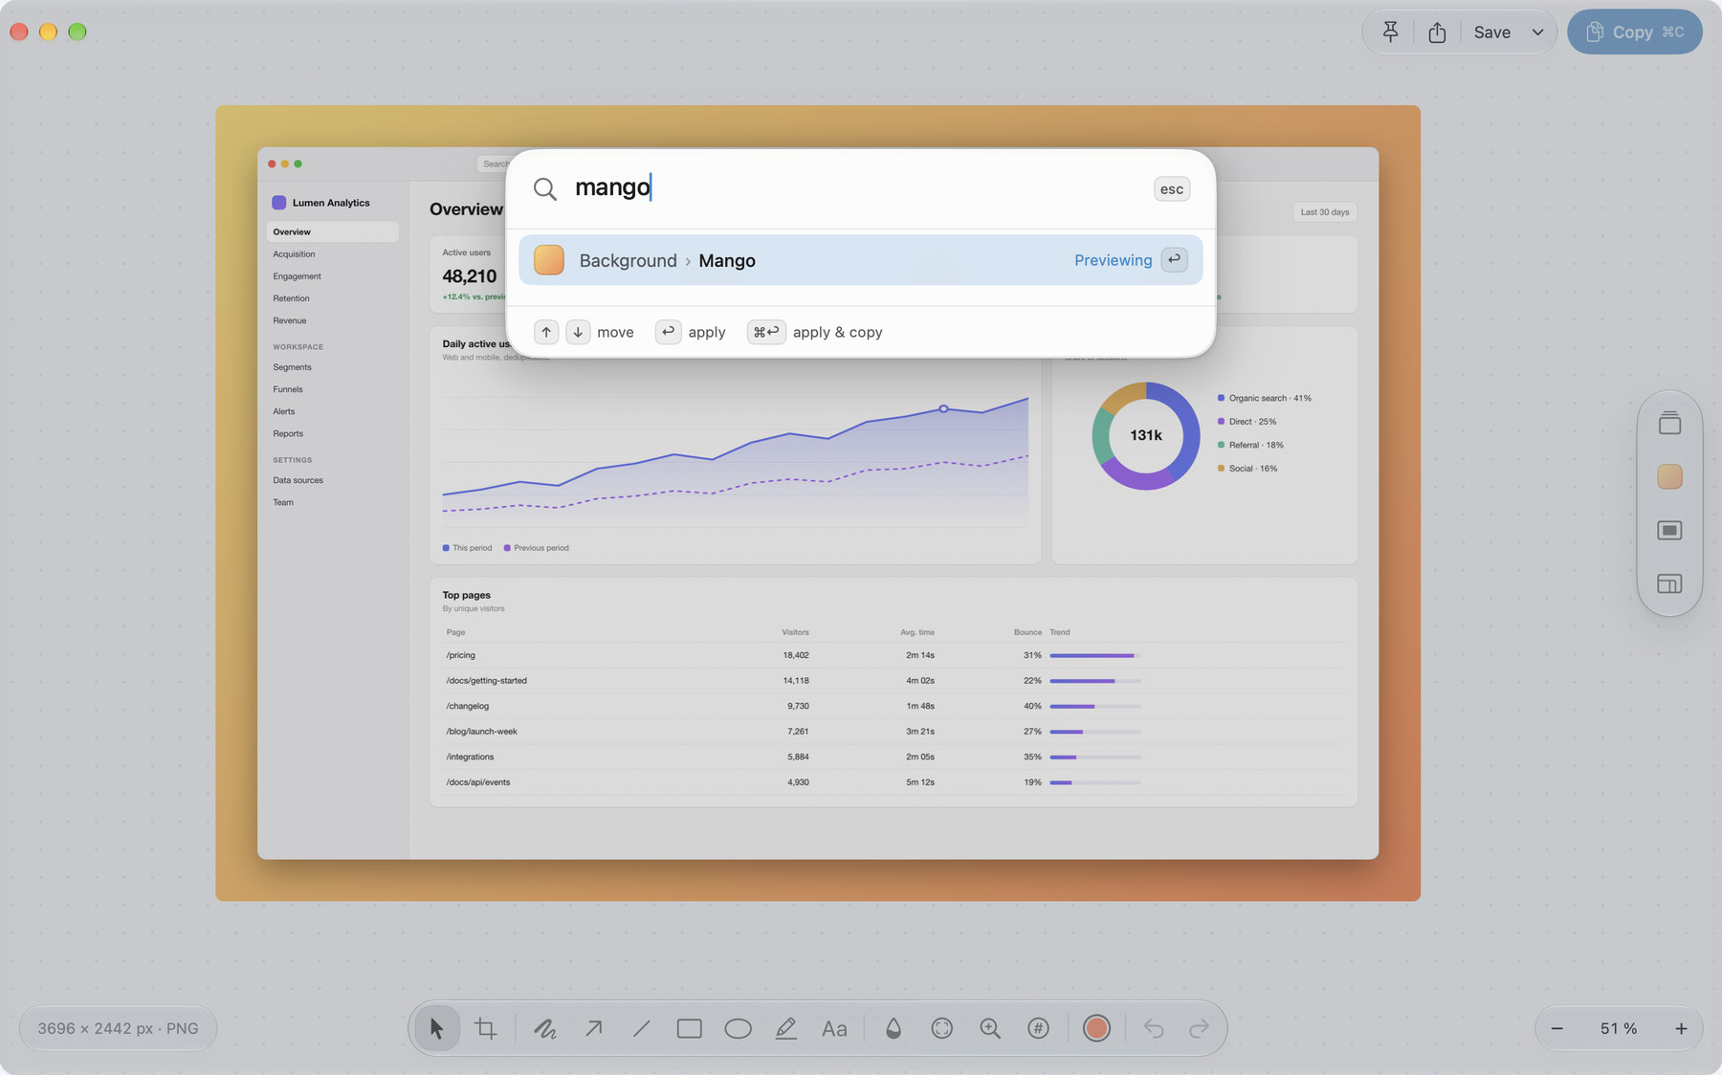Select the Crop tool
1722x1075 pixels.
pos(486,1028)
